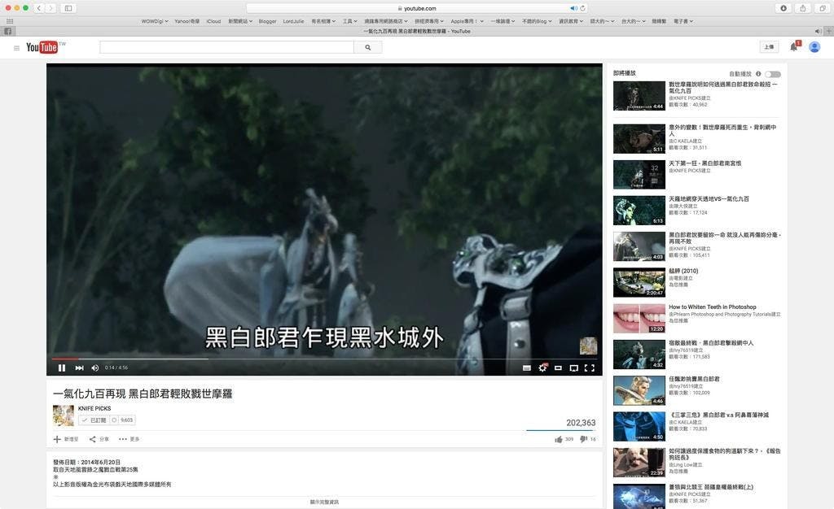Skip to the next video in the player
This screenshot has height=509, width=834.
[79, 368]
